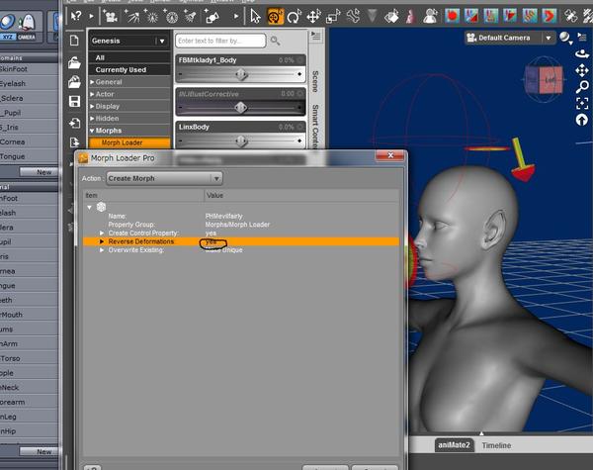Select the Joint Editor bone tool
This screenshot has width=593, height=470.
point(353,16)
